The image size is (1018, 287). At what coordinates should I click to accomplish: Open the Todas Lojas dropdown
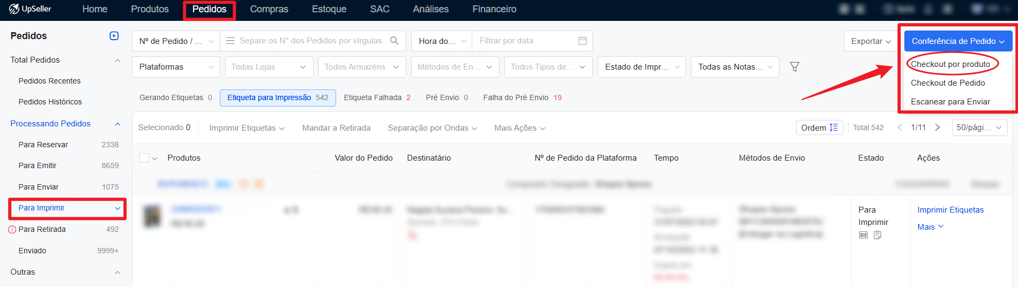(269, 67)
